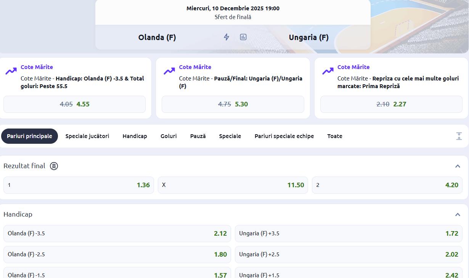
Task: Bet on home win at 1.36
Action: 79,185
